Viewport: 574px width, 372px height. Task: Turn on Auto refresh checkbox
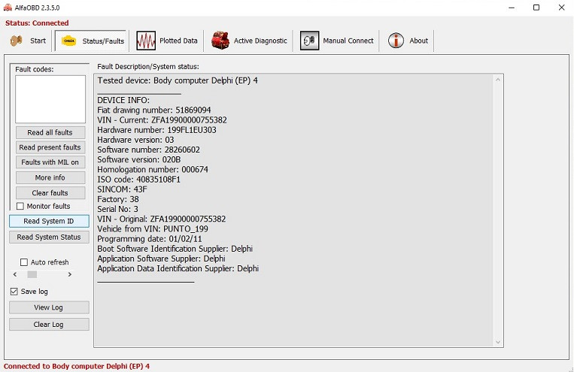click(x=24, y=262)
